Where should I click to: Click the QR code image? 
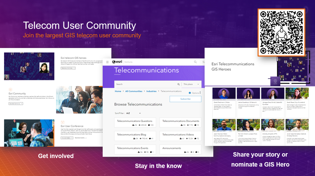(x=281, y=32)
